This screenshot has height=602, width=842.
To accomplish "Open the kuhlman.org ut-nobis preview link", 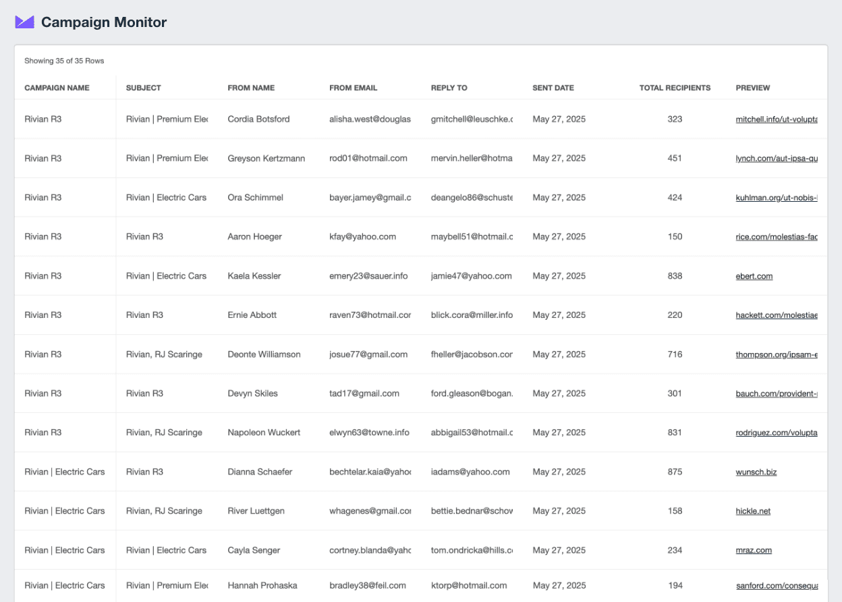I will click(776, 197).
